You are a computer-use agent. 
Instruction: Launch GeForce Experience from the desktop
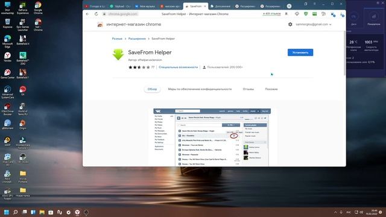point(23,8)
